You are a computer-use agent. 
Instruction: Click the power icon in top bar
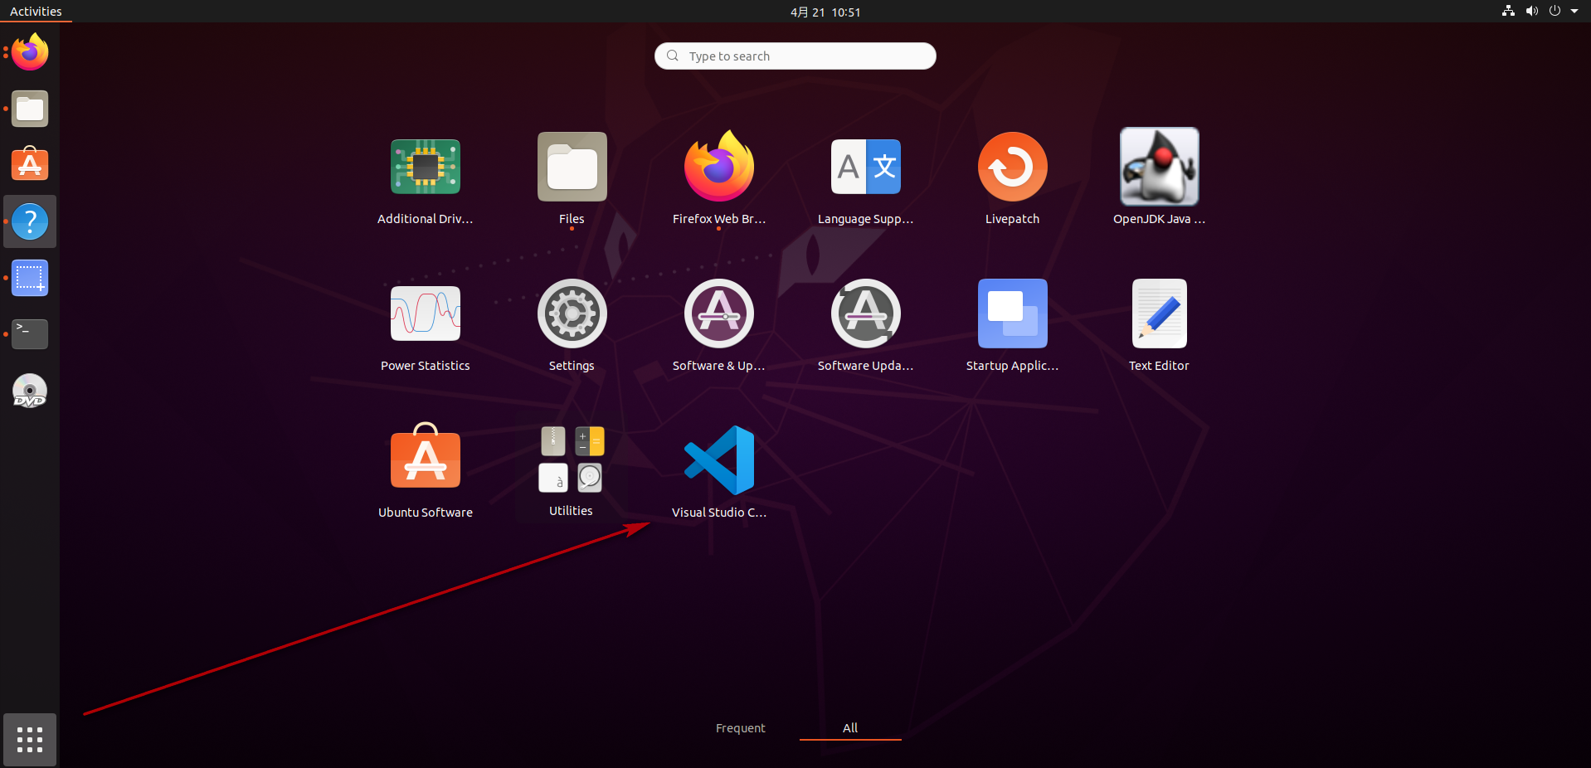click(x=1555, y=12)
